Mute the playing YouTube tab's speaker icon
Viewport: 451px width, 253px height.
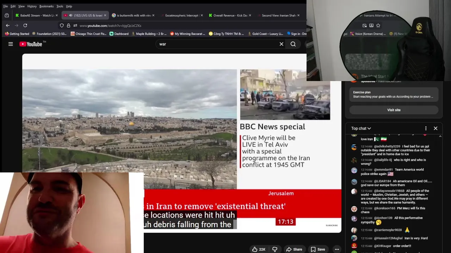[x=70, y=15]
